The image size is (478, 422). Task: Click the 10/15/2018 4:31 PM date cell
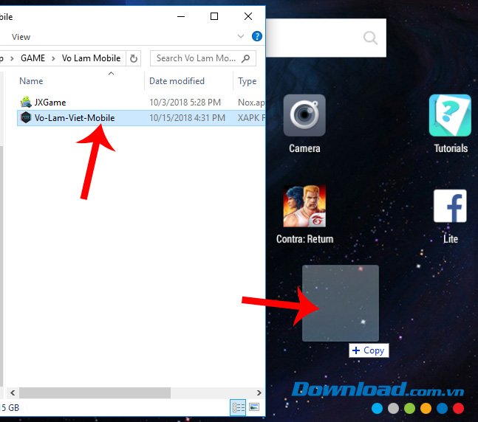click(x=187, y=118)
